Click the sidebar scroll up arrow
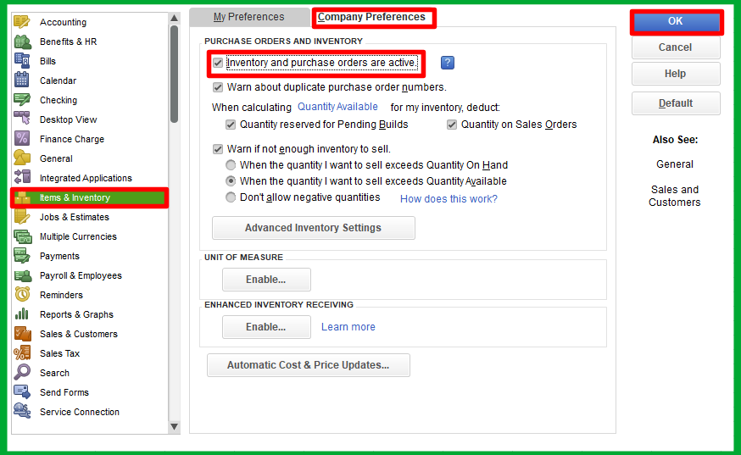Viewport: 741px width, 455px height. (x=175, y=18)
